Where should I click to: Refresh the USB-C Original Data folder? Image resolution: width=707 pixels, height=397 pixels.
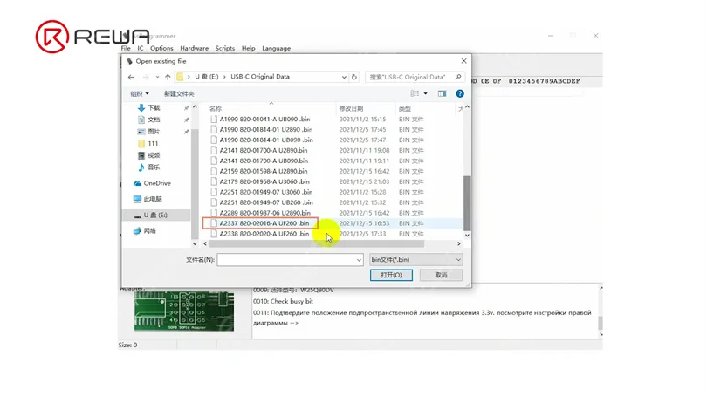point(354,77)
